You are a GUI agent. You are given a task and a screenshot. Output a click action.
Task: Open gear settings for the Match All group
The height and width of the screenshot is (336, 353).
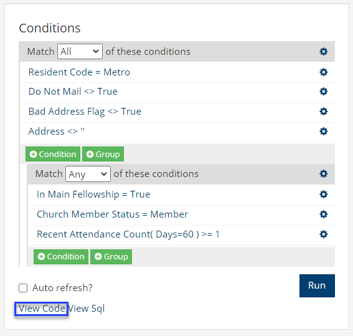tap(324, 52)
